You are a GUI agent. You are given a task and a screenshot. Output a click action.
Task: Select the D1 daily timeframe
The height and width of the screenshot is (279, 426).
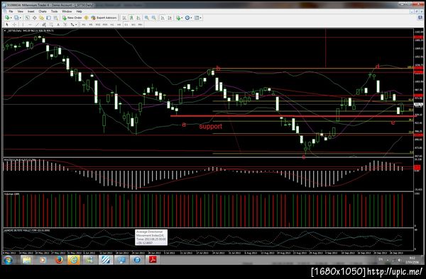click(126, 25)
